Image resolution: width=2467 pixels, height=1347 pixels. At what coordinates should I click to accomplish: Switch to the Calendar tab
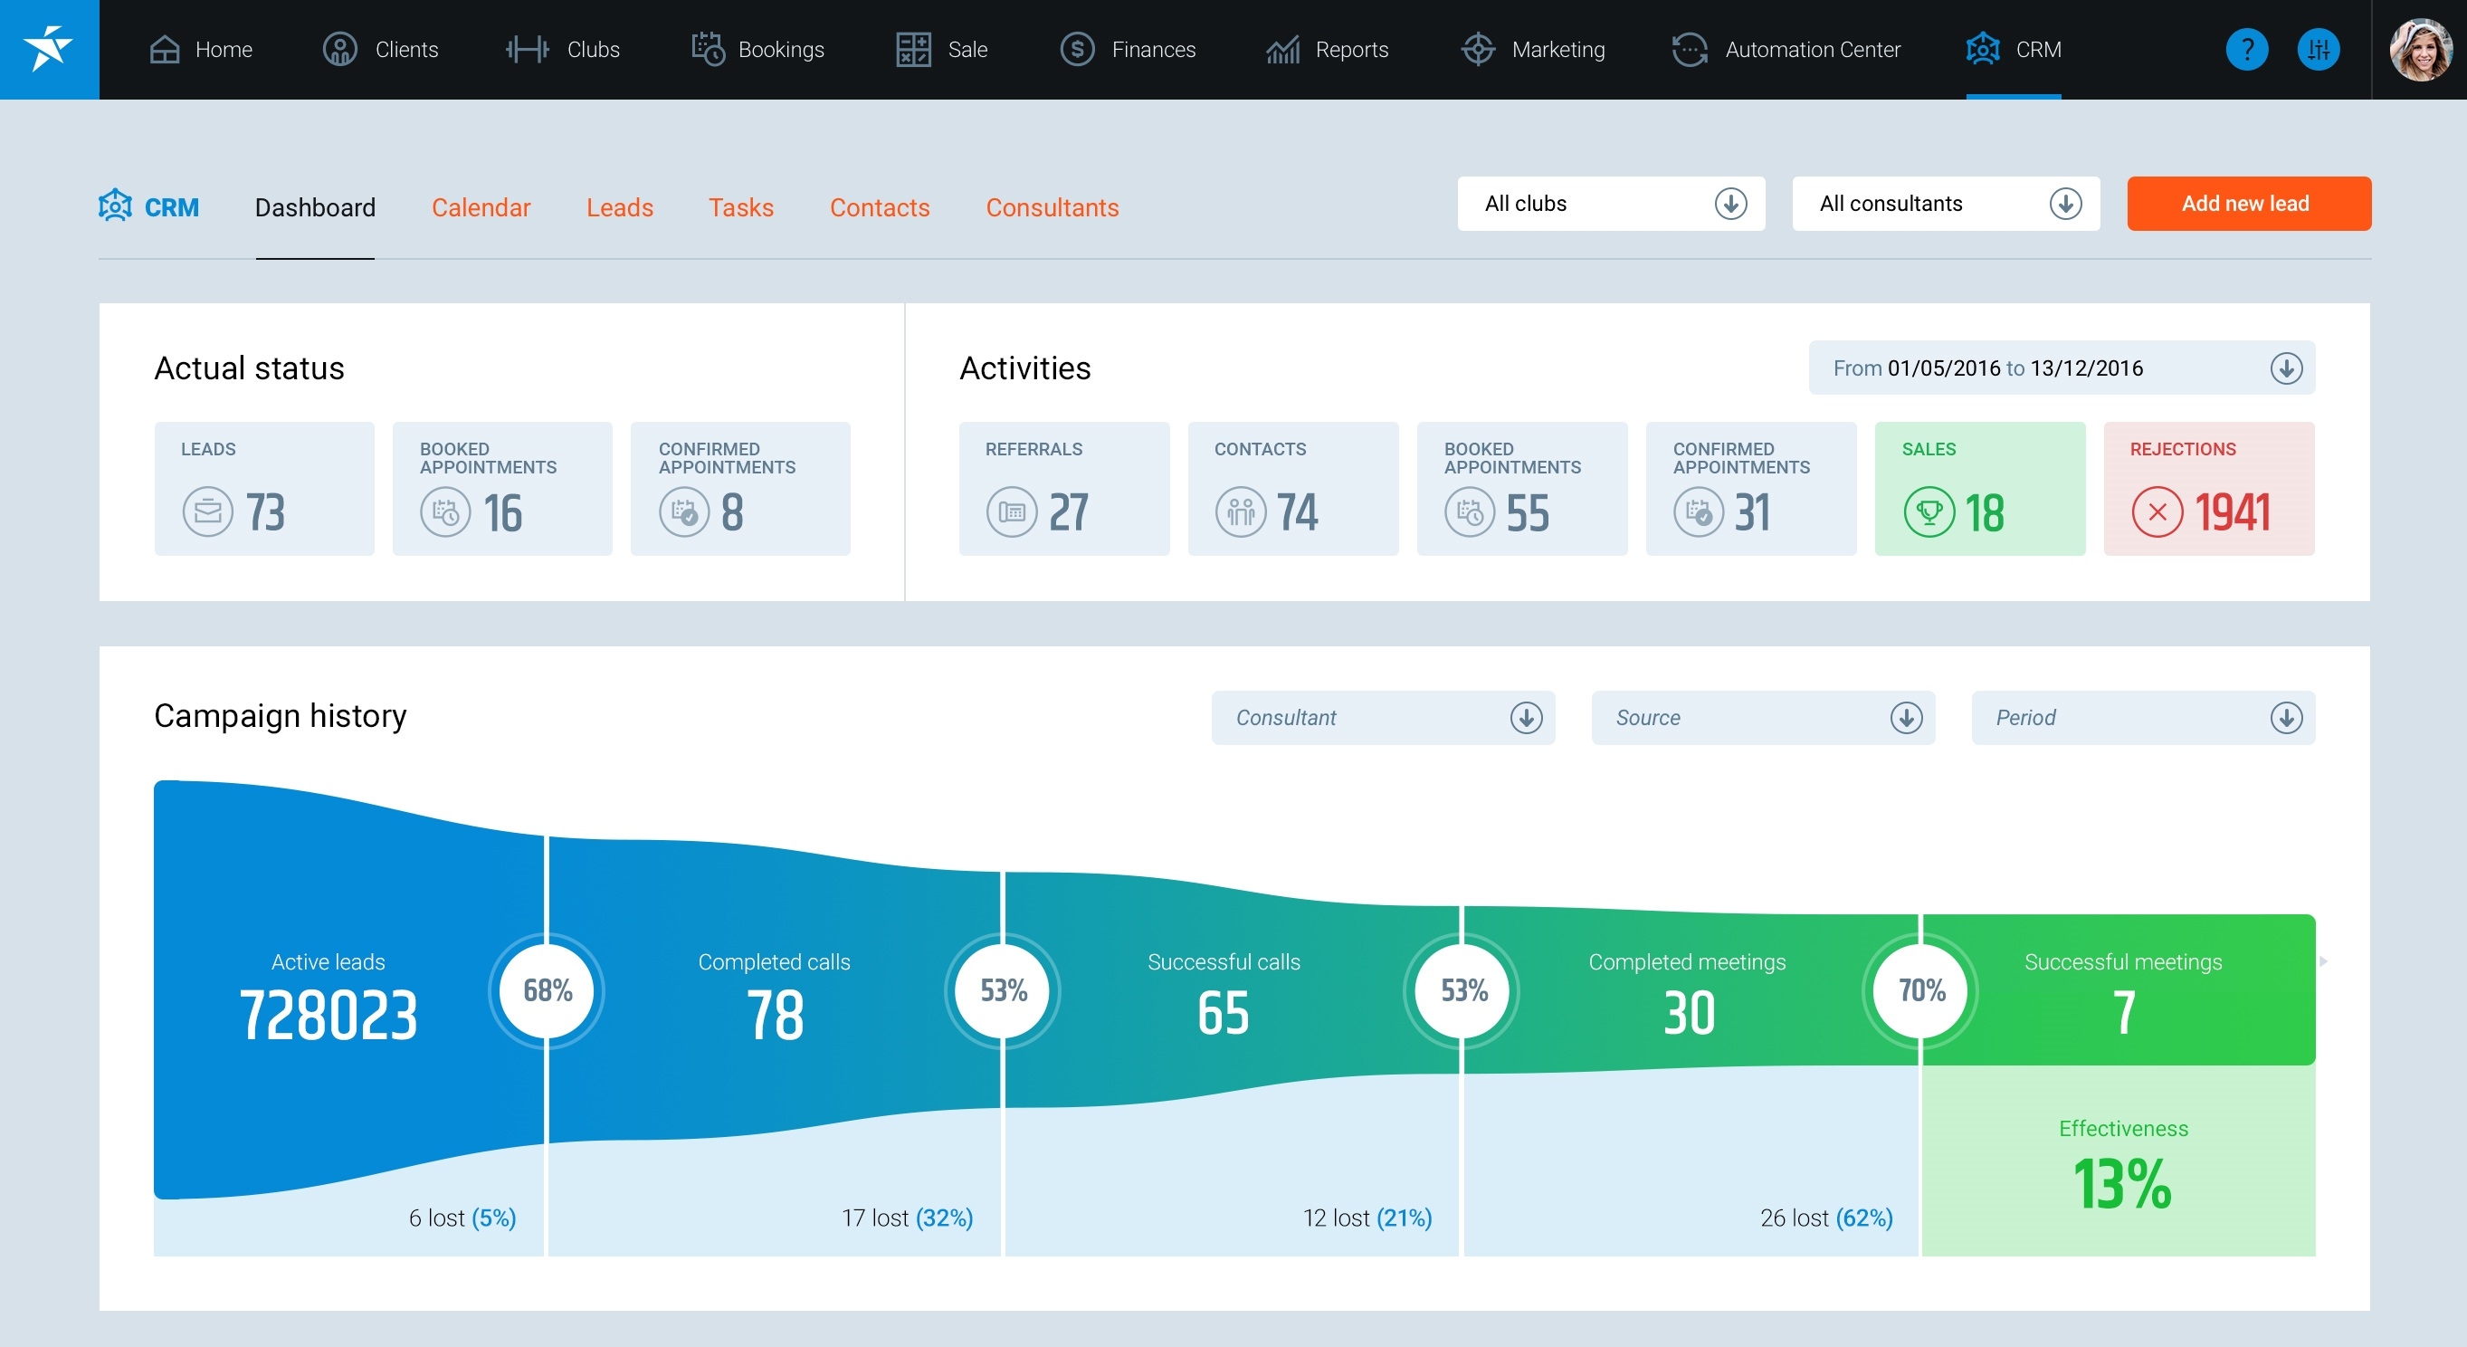[x=481, y=207]
